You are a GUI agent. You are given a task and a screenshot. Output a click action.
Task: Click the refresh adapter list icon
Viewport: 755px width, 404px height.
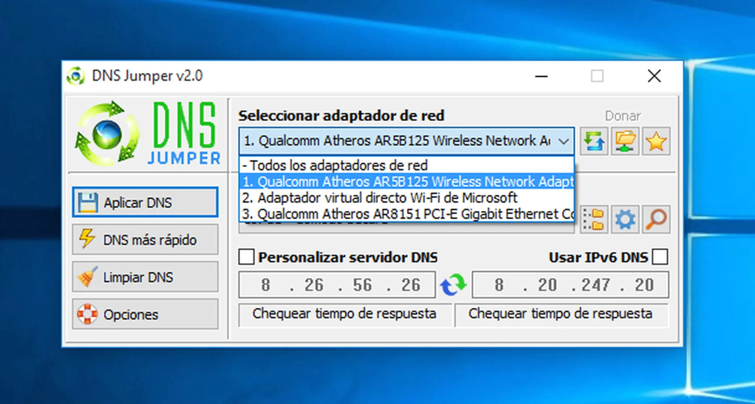pos(594,141)
